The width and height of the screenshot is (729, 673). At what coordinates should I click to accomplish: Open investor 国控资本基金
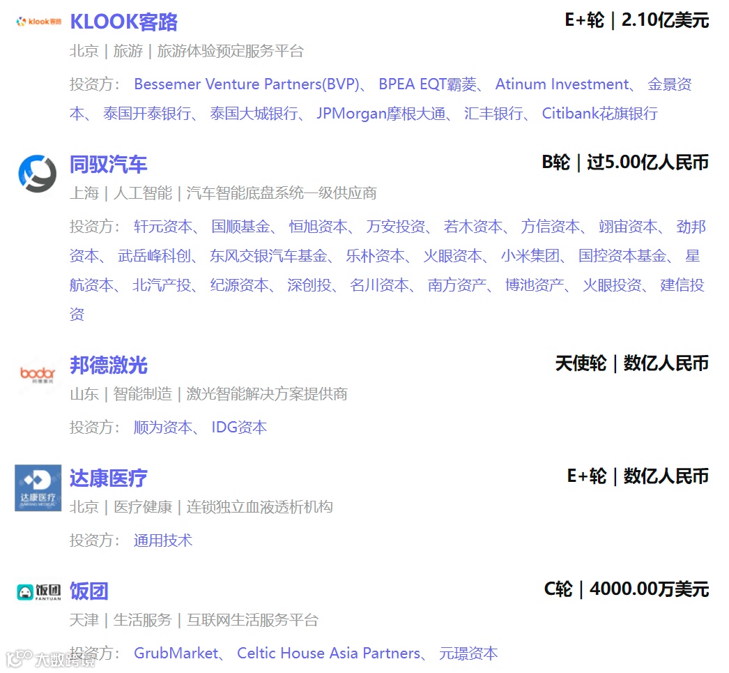point(622,256)
